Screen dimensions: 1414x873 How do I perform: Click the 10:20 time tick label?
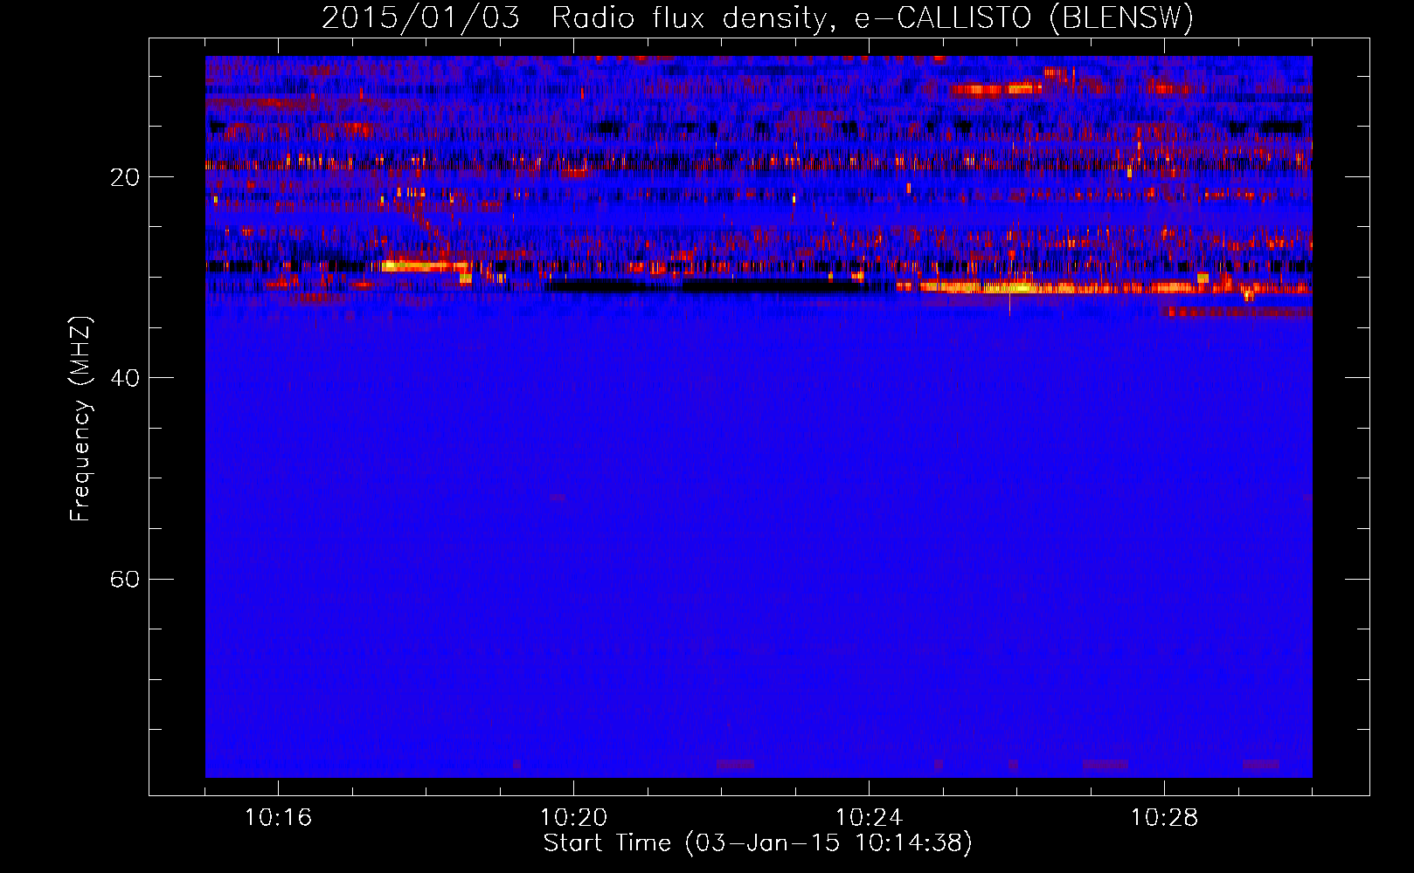coord(573,818)
